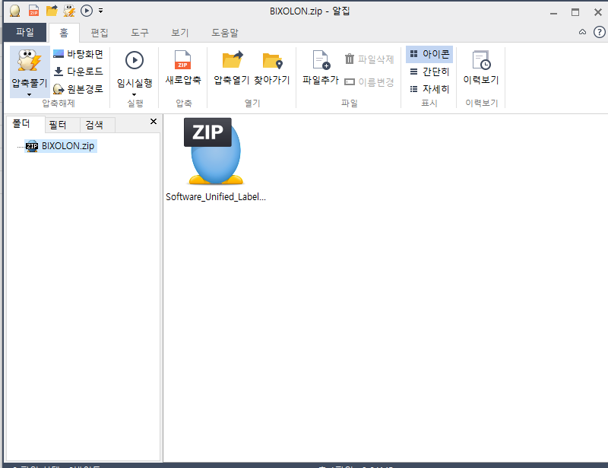Screen dimensions: 608x468
Task: Minimize the ALZip window
Action: coord(554,12)
